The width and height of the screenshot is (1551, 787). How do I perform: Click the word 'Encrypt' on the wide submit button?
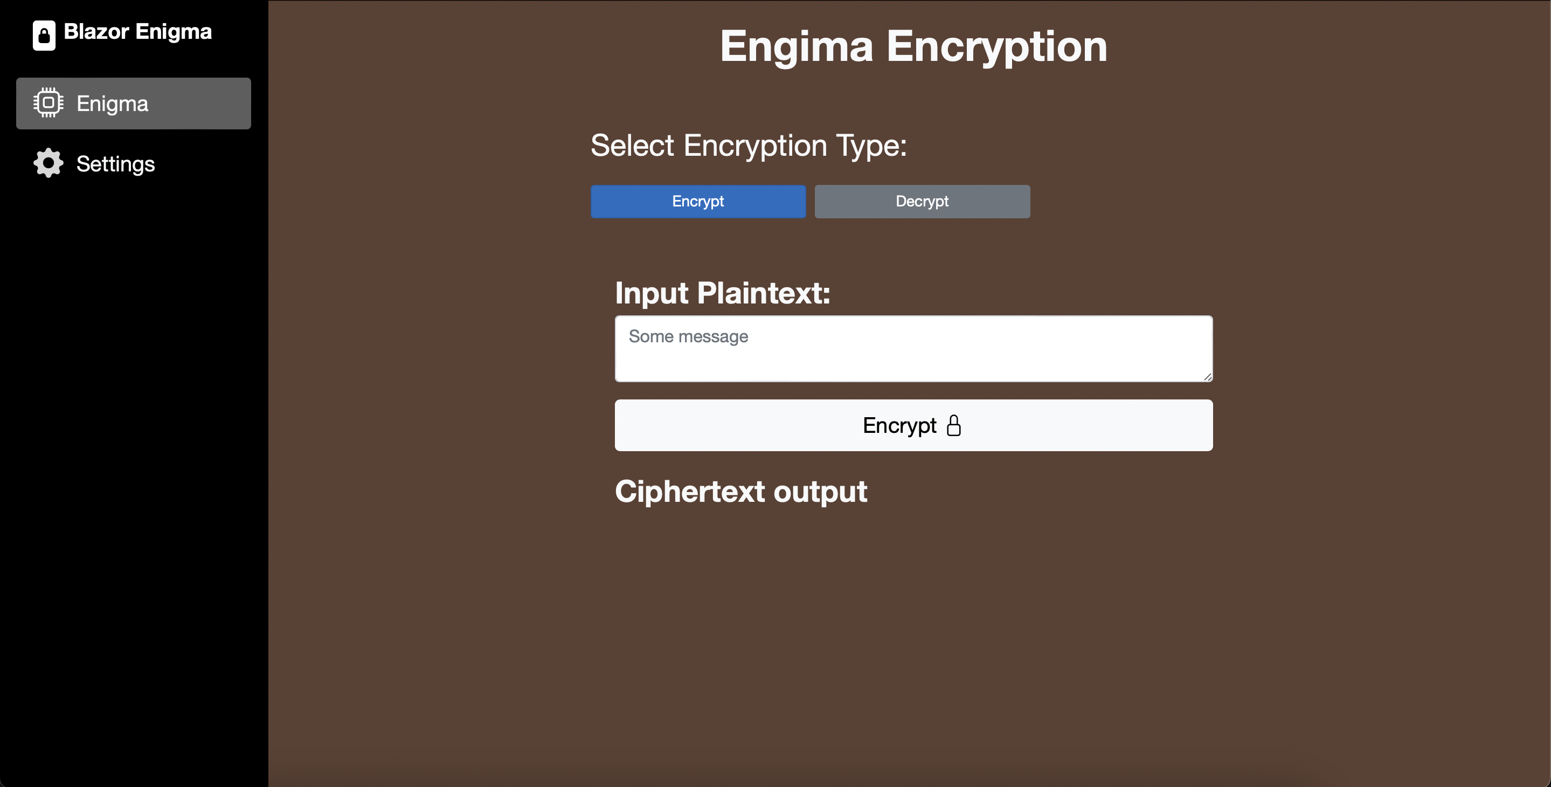pos(899,426)
